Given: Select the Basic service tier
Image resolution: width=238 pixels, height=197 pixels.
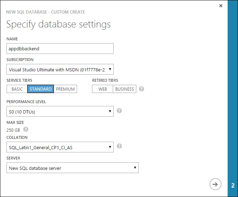Looking at the screenshot, I should click(17, 89).
